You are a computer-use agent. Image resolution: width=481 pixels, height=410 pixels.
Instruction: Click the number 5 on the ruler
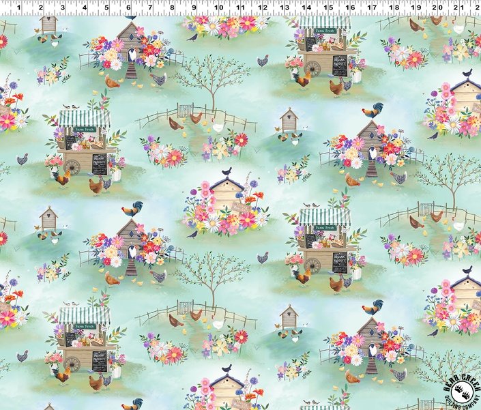(x=106, y=8)
